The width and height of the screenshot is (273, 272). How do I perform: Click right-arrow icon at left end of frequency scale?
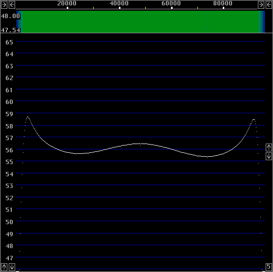point(4,5)
